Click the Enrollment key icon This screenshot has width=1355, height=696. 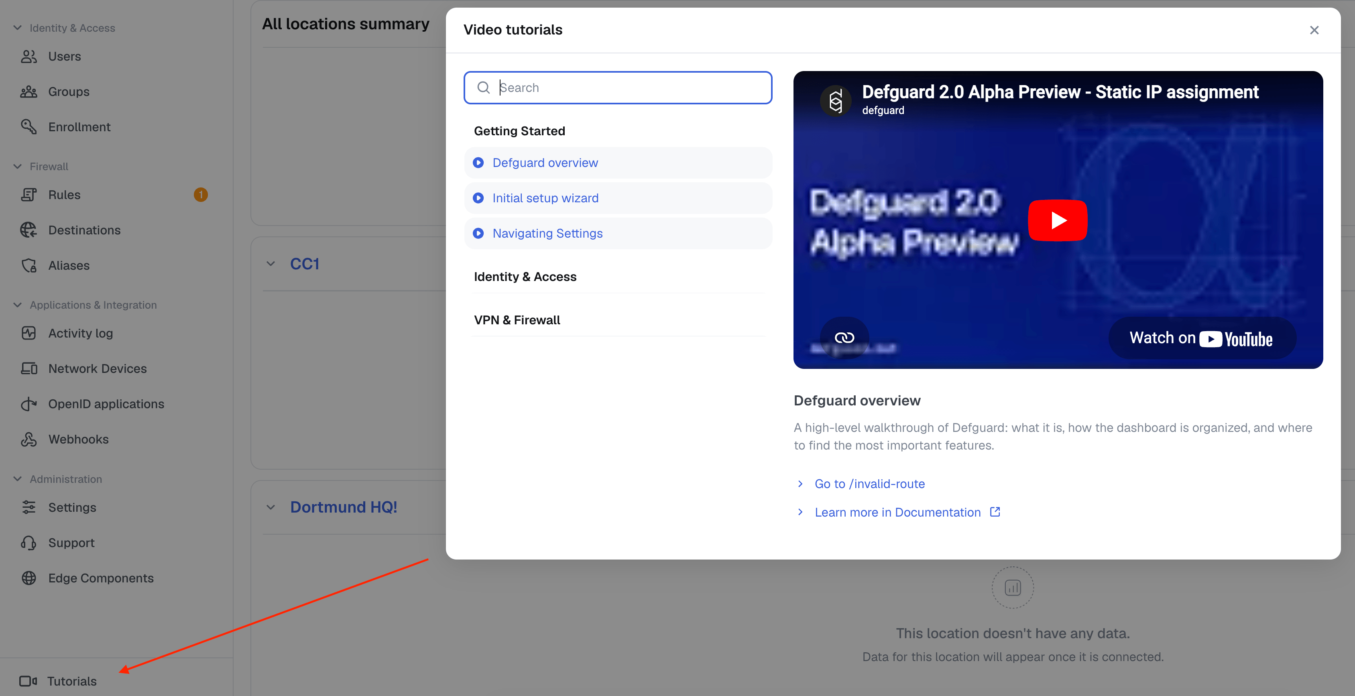(x=29, y=126)
